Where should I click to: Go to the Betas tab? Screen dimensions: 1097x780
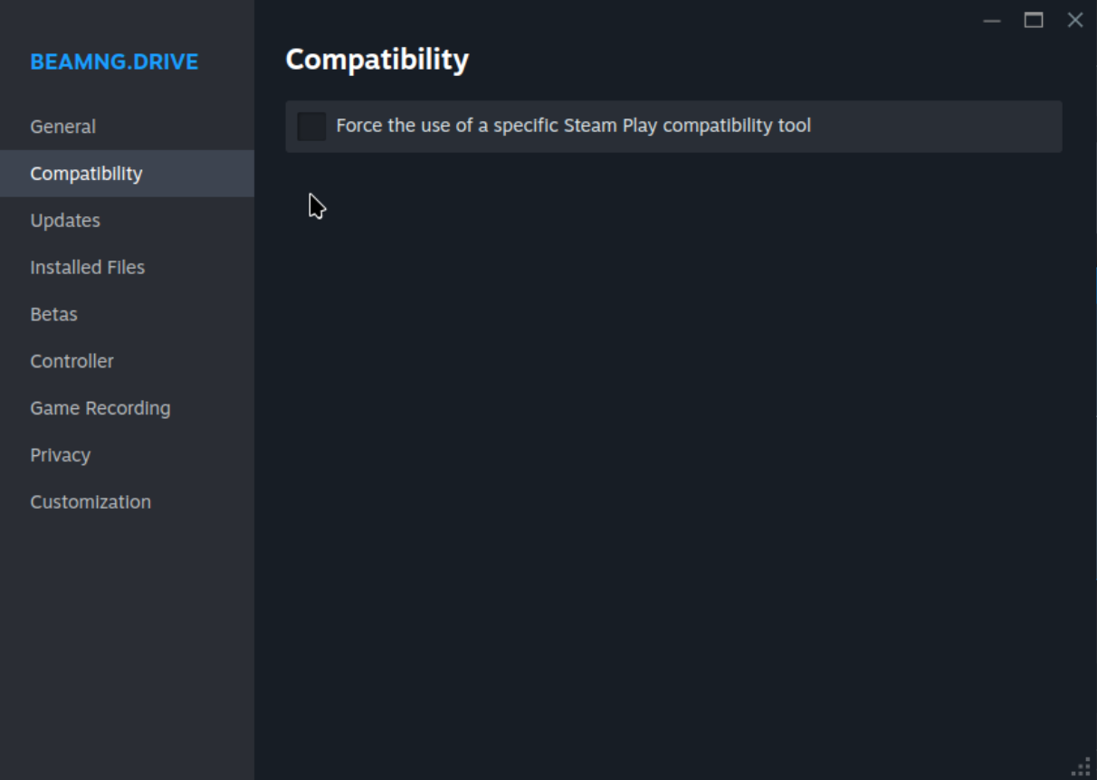tap(53, 315)
